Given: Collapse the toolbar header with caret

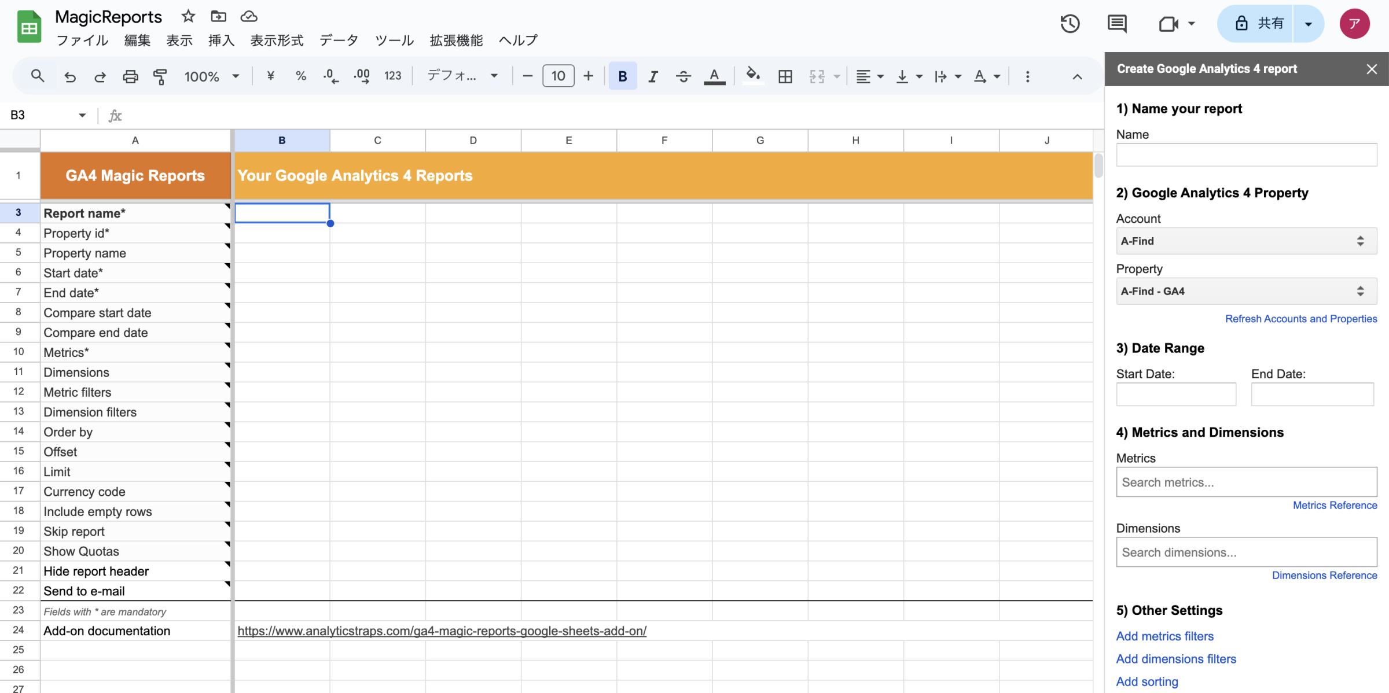Looking at the screenshot, I should click(x=1077, y=76).
